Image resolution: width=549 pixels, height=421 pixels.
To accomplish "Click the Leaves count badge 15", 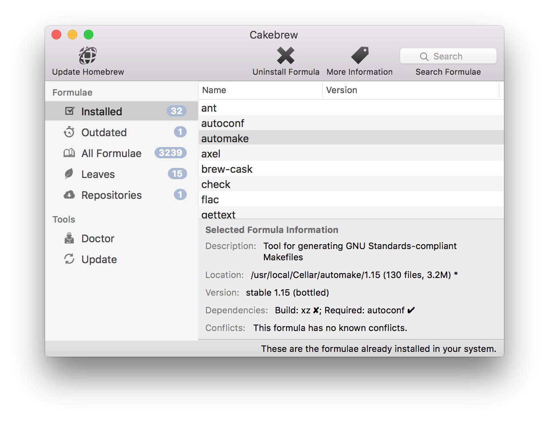I will click(x=177, y=174).
